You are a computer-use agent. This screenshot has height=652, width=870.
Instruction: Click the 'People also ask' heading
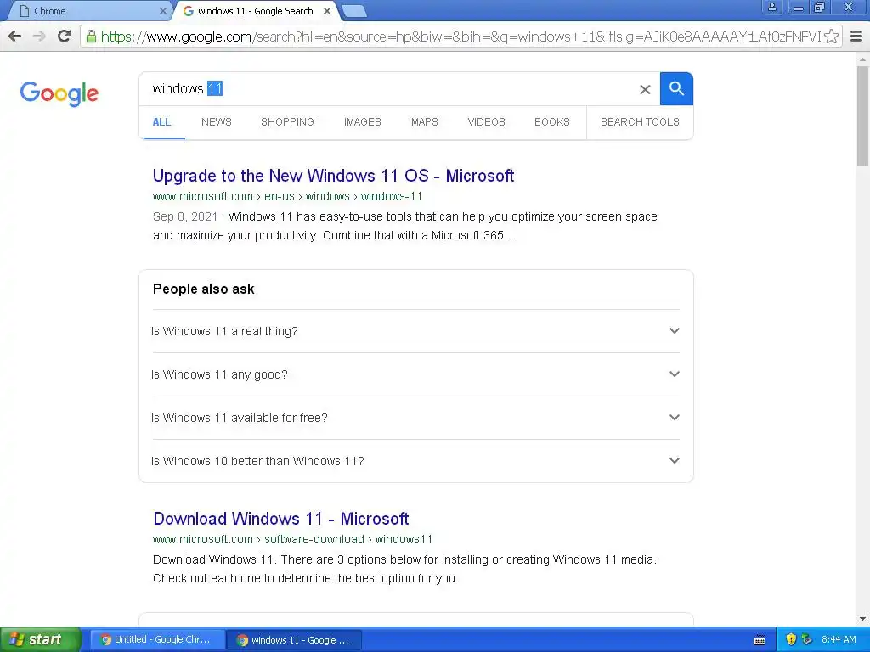(x=204, y=289)
